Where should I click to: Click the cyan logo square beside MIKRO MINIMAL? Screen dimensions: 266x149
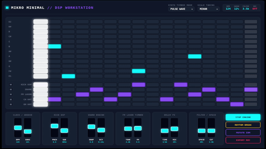(7, 8)
